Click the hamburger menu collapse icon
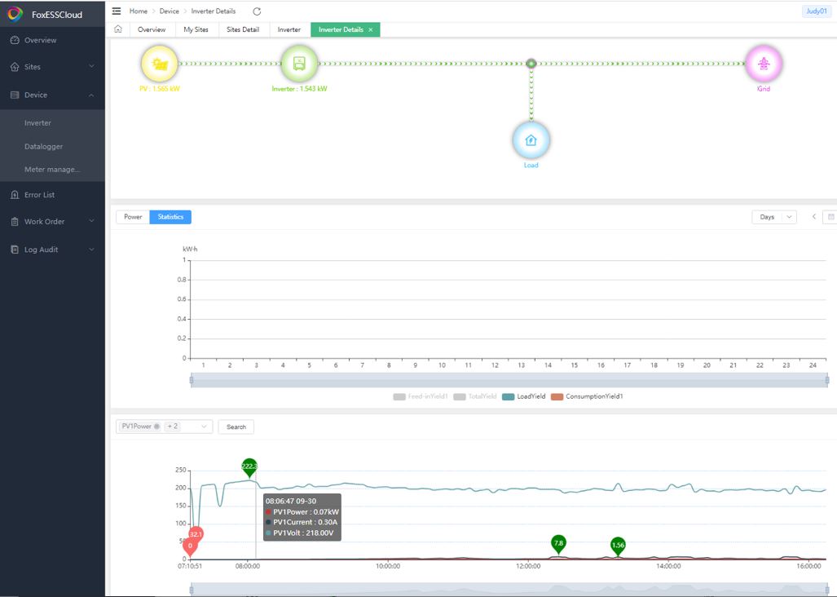The image size is (837, 597). pyautogui.click(x=117, y=11)
